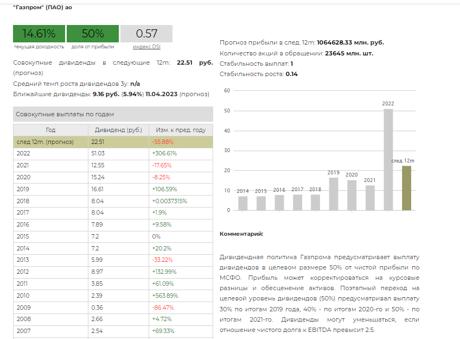Click the "Комментарий:" heading
Viewport: 460px width, 339px height.
pos(241,234)
